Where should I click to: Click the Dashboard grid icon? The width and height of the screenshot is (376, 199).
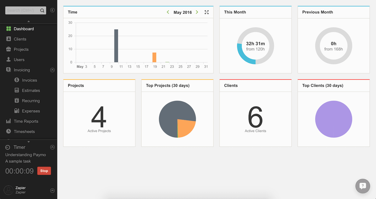coord(8,29)
